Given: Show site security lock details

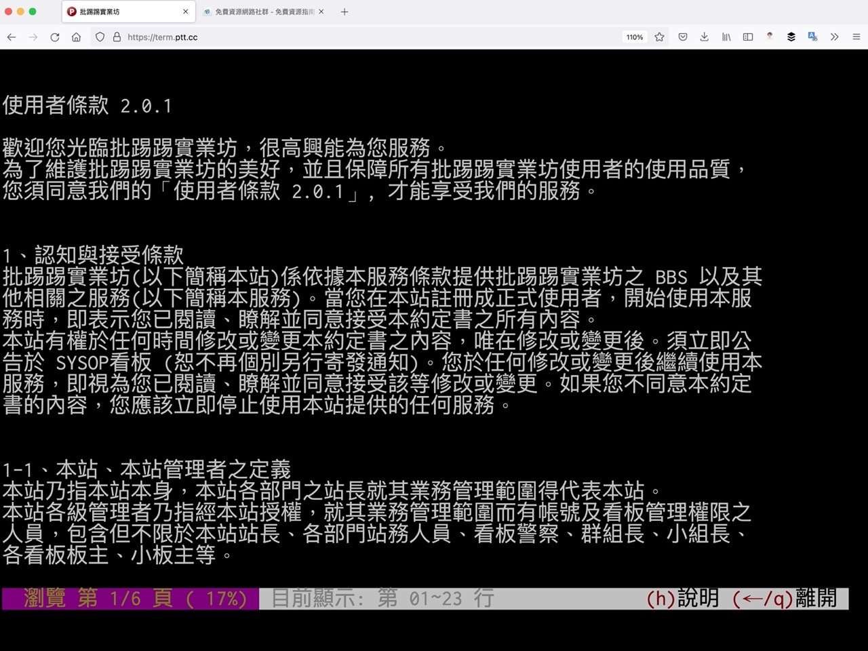Looking at the screenshot, I should point(117,37).
